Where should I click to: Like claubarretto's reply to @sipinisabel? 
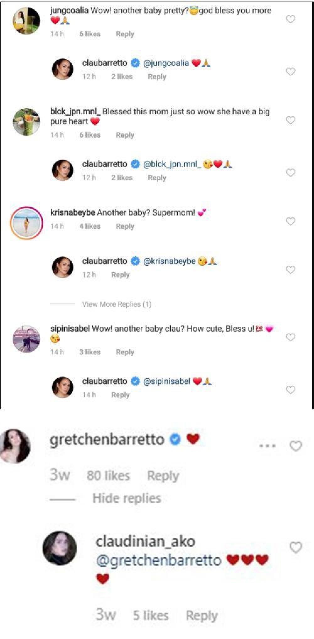tap(290, 390)
